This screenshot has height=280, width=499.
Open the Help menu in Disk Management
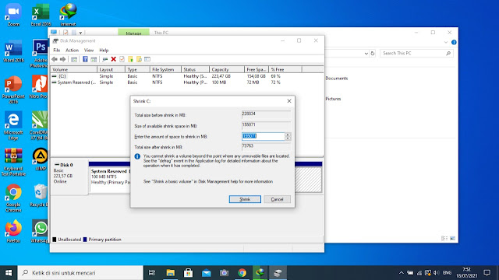(104, 50)
